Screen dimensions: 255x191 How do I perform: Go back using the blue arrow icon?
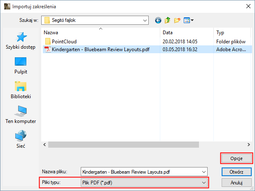pos(158,20)
